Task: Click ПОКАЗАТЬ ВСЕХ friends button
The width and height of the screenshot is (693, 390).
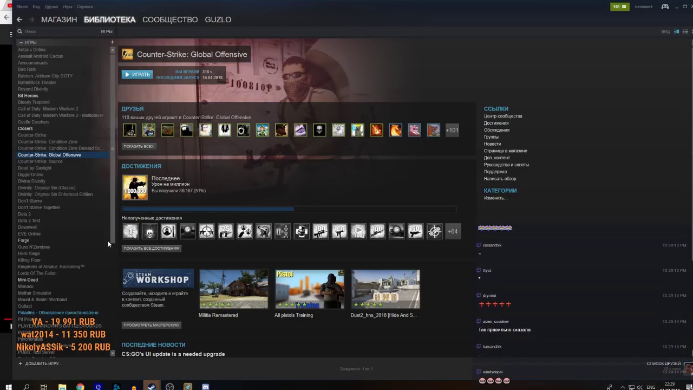Action: point(139,146)
